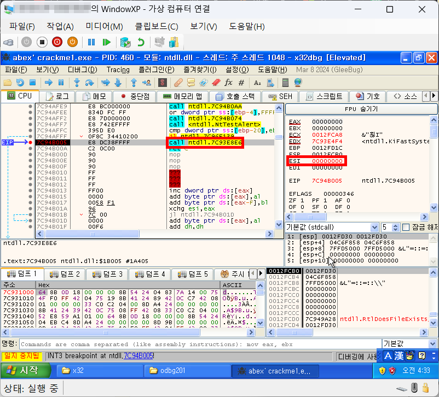
Task: Open file with the x32dbg folder icon
Action: 8,83
